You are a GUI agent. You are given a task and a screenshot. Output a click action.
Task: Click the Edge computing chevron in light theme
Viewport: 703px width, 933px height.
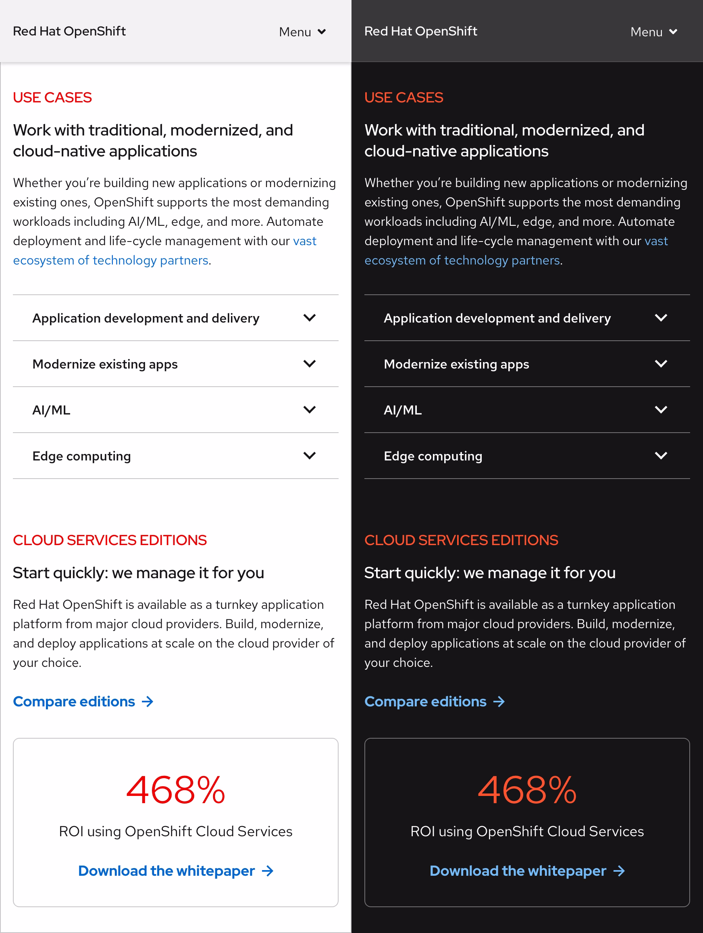(309, 456)
